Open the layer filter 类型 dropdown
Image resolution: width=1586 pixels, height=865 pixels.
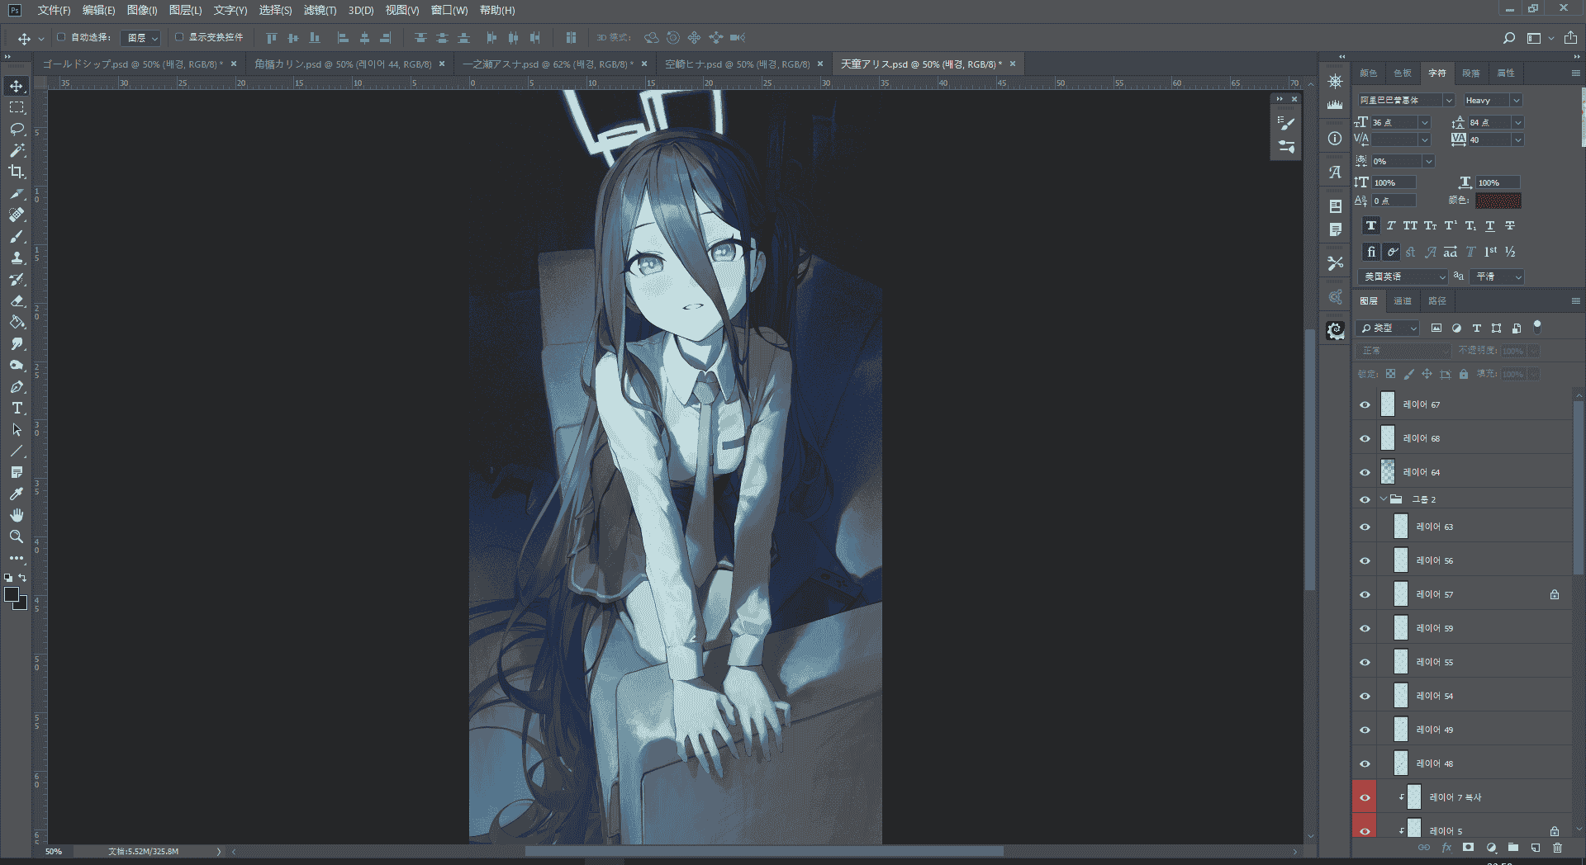(1388, 328)
